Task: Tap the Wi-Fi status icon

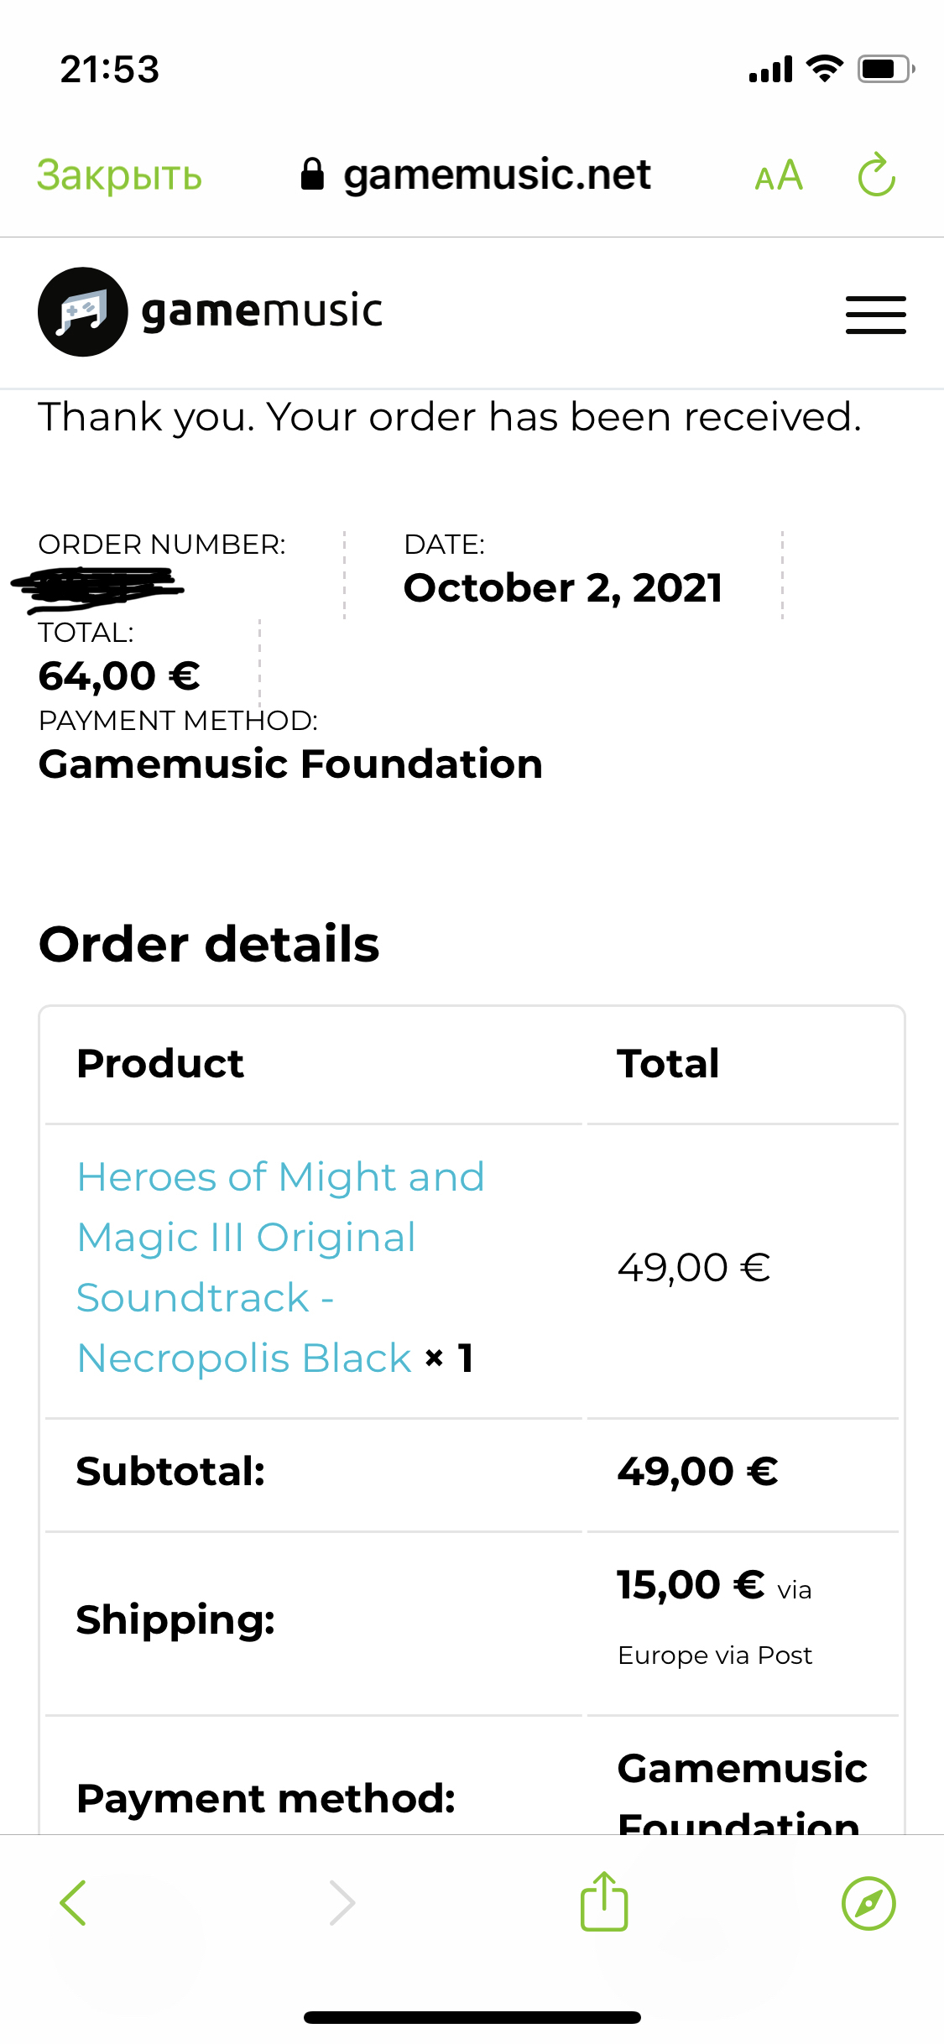Action: [825, 69]
